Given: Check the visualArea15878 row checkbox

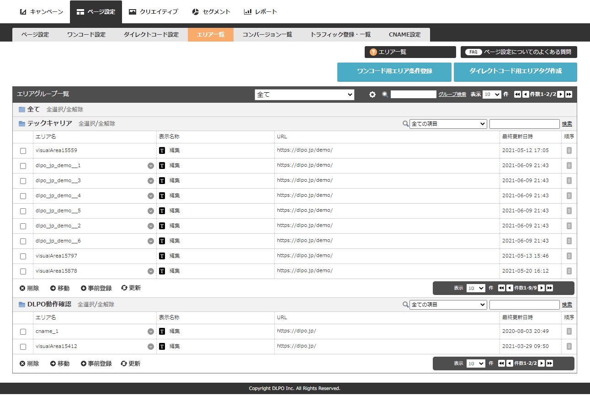Looking at the screenshot, I should pyautogui.click(x=23, y=271).
